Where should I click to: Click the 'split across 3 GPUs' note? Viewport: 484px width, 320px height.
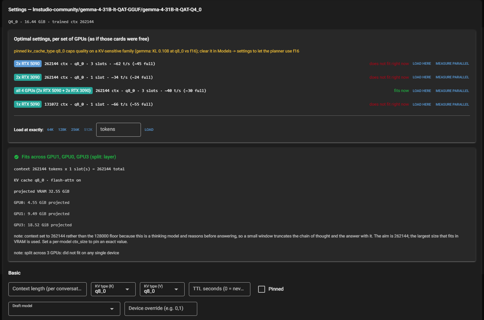click(66, 253)
